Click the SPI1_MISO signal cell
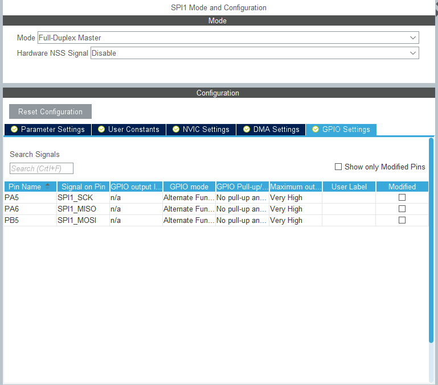438x385 pixels. pyautogui.click(x=83, y=209)
